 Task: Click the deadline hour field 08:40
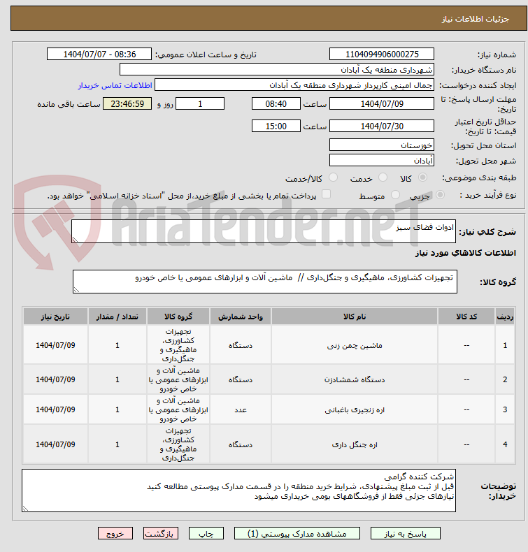276,104
